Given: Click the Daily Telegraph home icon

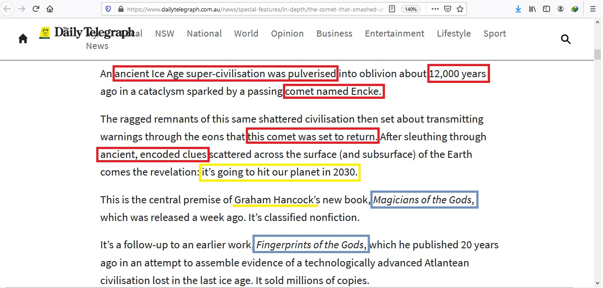Looking at the screenshot, I should pyautogui.click(x=23, y=39).
